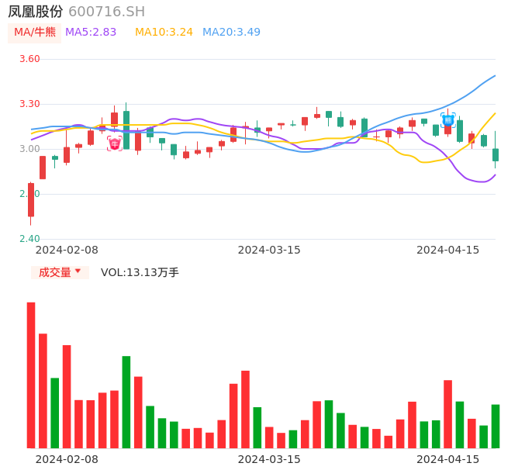The height and width of the screenshot is (470, 532).
Task: Click the 2024-03-15 date on price chart
Action: pos(269,250)
